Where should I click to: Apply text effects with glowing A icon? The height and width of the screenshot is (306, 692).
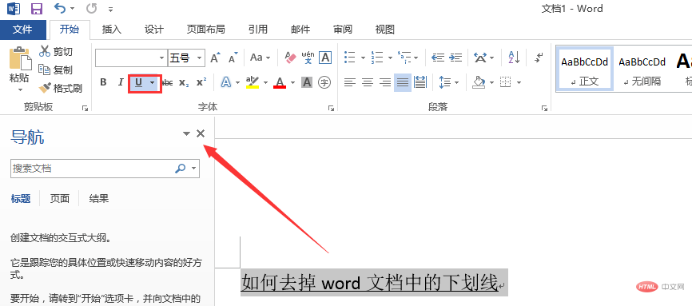(x=226, y=82)
